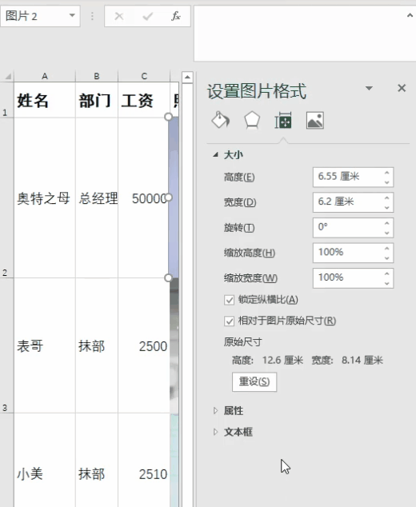This screenshot has height=507, width=416.
Task: Open the Name Box dropdown arrow
Action: 72,15
